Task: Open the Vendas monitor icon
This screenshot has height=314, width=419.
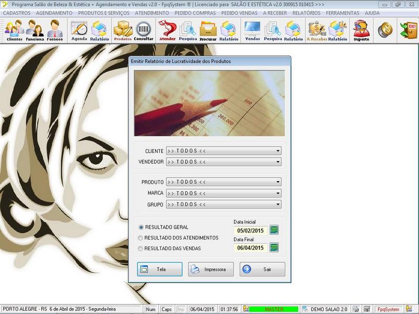Action: [x=252, y=31]
